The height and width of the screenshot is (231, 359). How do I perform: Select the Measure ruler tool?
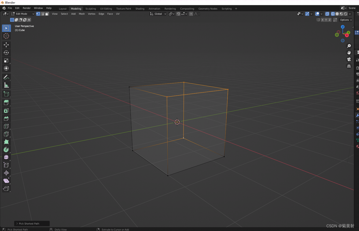point(6,85)
